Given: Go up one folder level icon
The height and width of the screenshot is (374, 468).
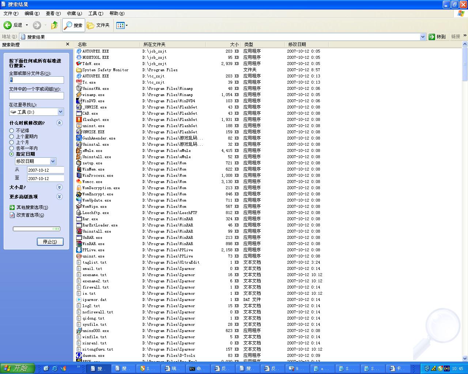Looking at the screenshot, I should 54,25.
